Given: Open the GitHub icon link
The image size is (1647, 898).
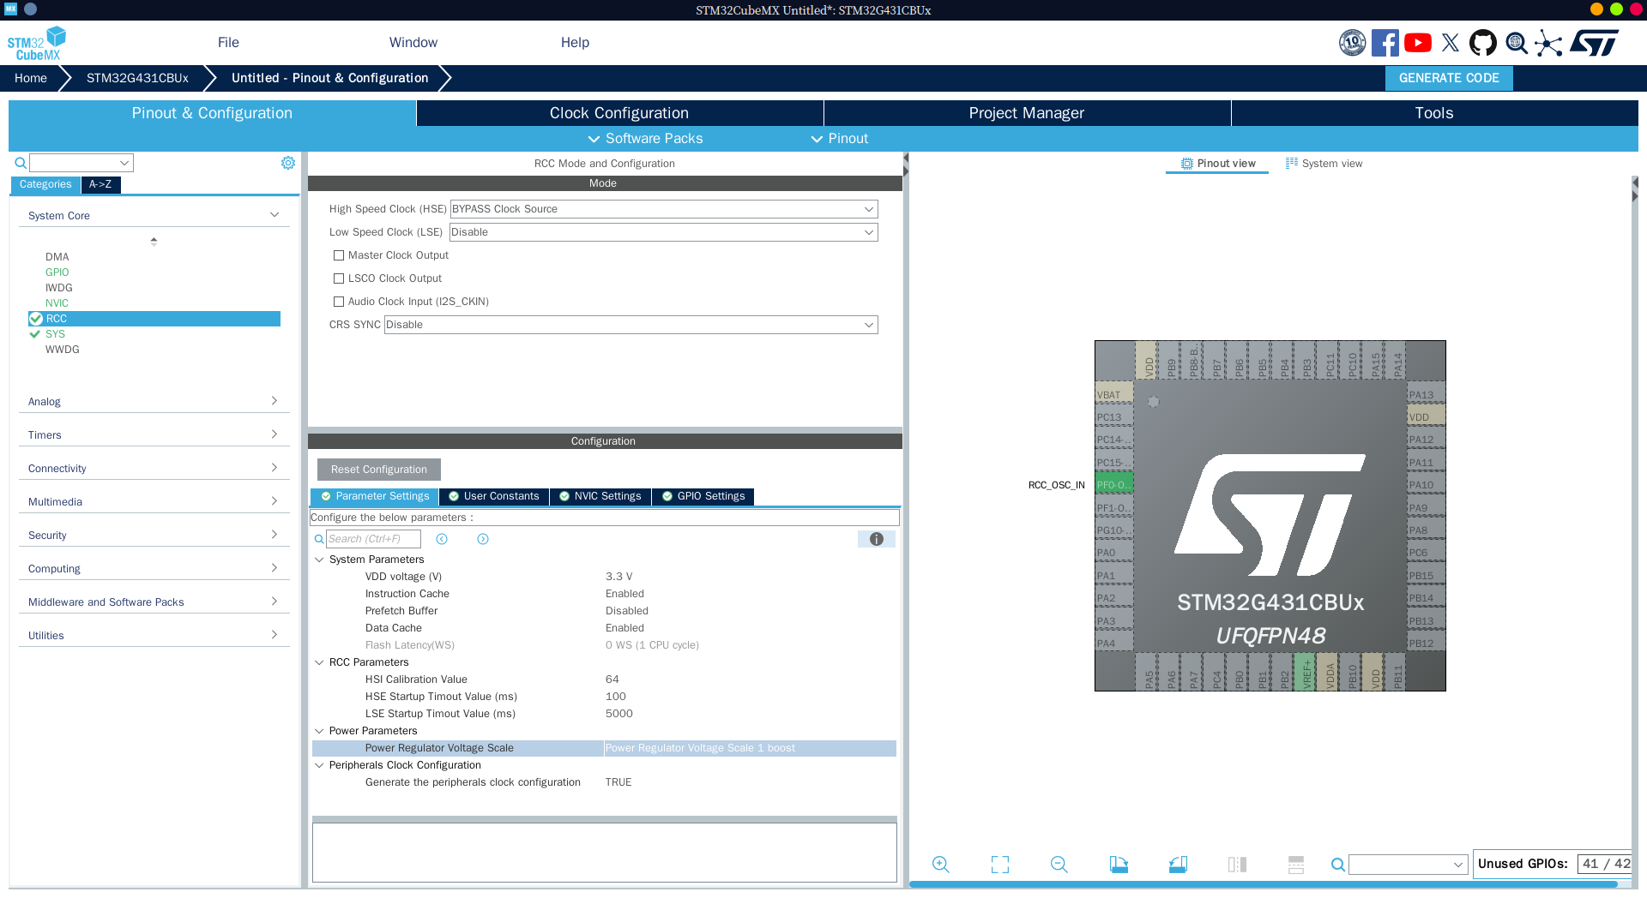Looking at the screenshot, I should click(x=1483, y=43).
